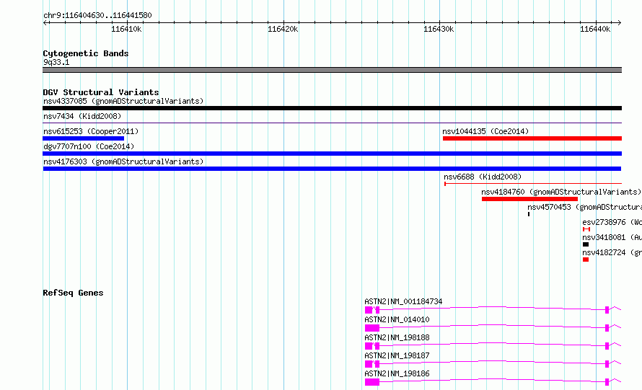
Task: Click chr9:116404630..116441580 coordinates text
Action: [x=97, y=15]
